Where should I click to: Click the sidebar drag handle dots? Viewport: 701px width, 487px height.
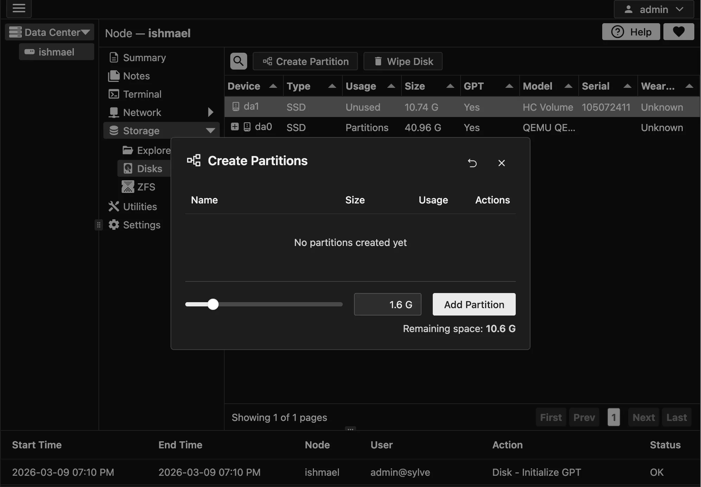point(99,225)
